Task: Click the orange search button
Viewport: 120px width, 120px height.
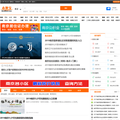Action: (x=66, y=8)
